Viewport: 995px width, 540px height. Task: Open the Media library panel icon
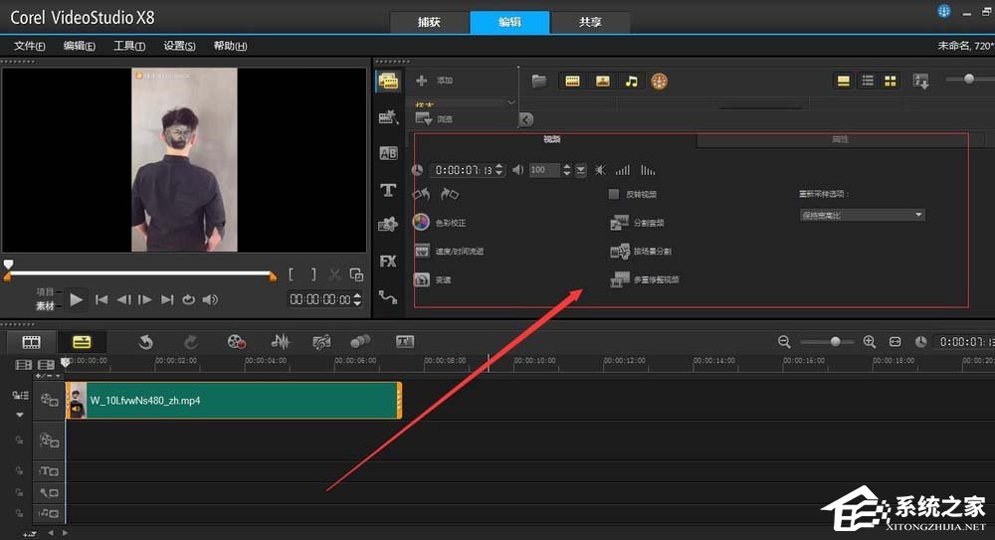(x=388, y=82)
